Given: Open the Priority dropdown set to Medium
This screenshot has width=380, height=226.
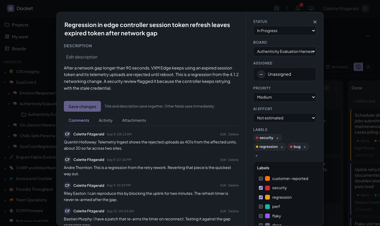Looking at the screenshot, I should [x=285, y=97].
